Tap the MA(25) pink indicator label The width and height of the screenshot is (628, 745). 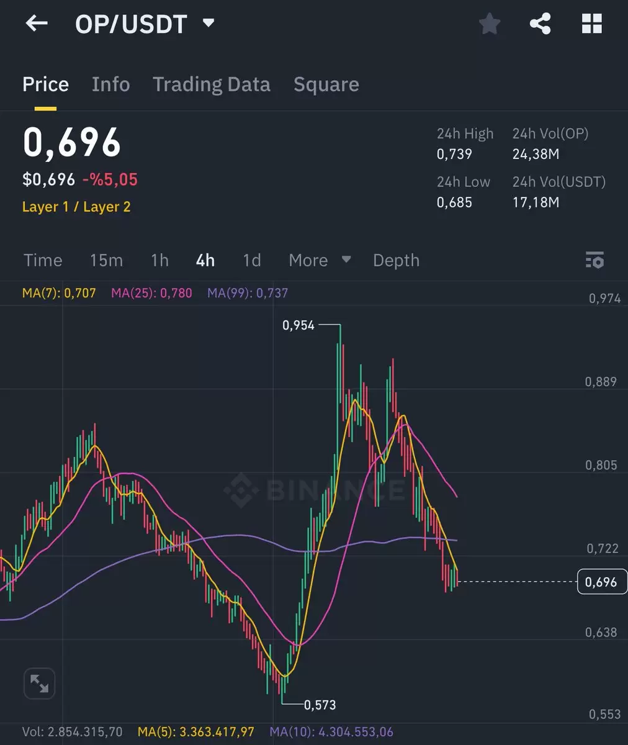point(151,293)
